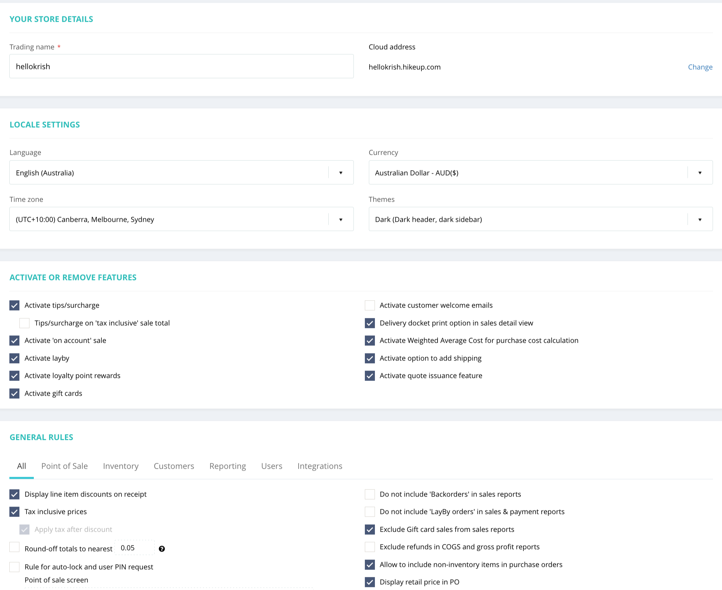Switch to the Reporting tab
This screenshot has height=590, width=722.
228,466
